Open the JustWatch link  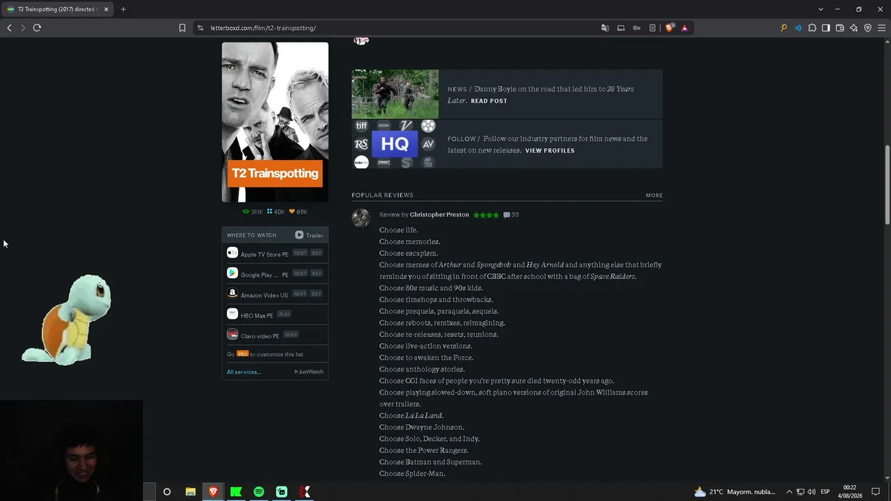pos(309,372)
